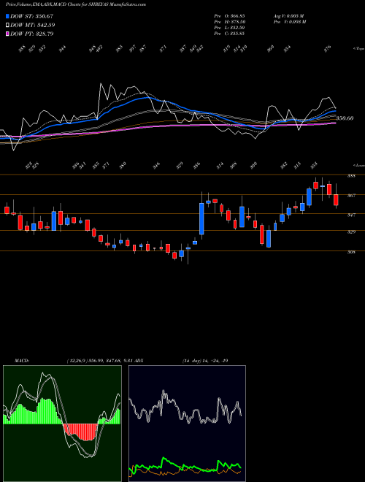The image size is (365, 482).
Task: Click the chart title mentioning MunafaSutra.com
Action: click(x=76, y=4)
